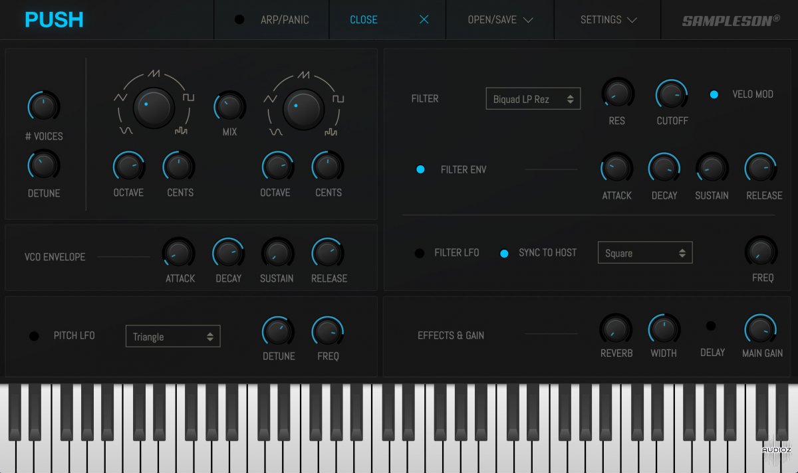The height and width of the screenshot is (473, 798).
Task: Click the voices DETUNE knob below # VOICES
Action: 44,165
